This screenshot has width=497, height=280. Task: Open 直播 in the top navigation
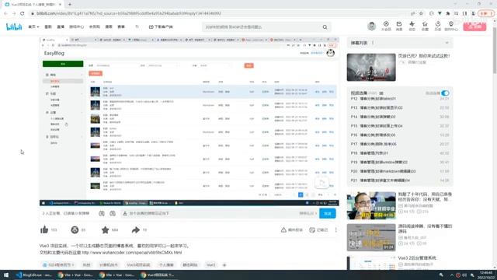(61, 26)
